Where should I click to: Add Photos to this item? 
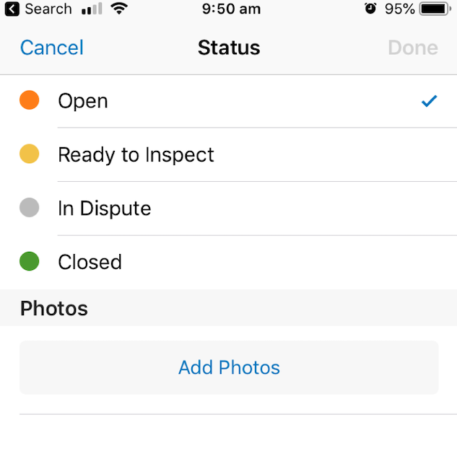click(229, 367)
